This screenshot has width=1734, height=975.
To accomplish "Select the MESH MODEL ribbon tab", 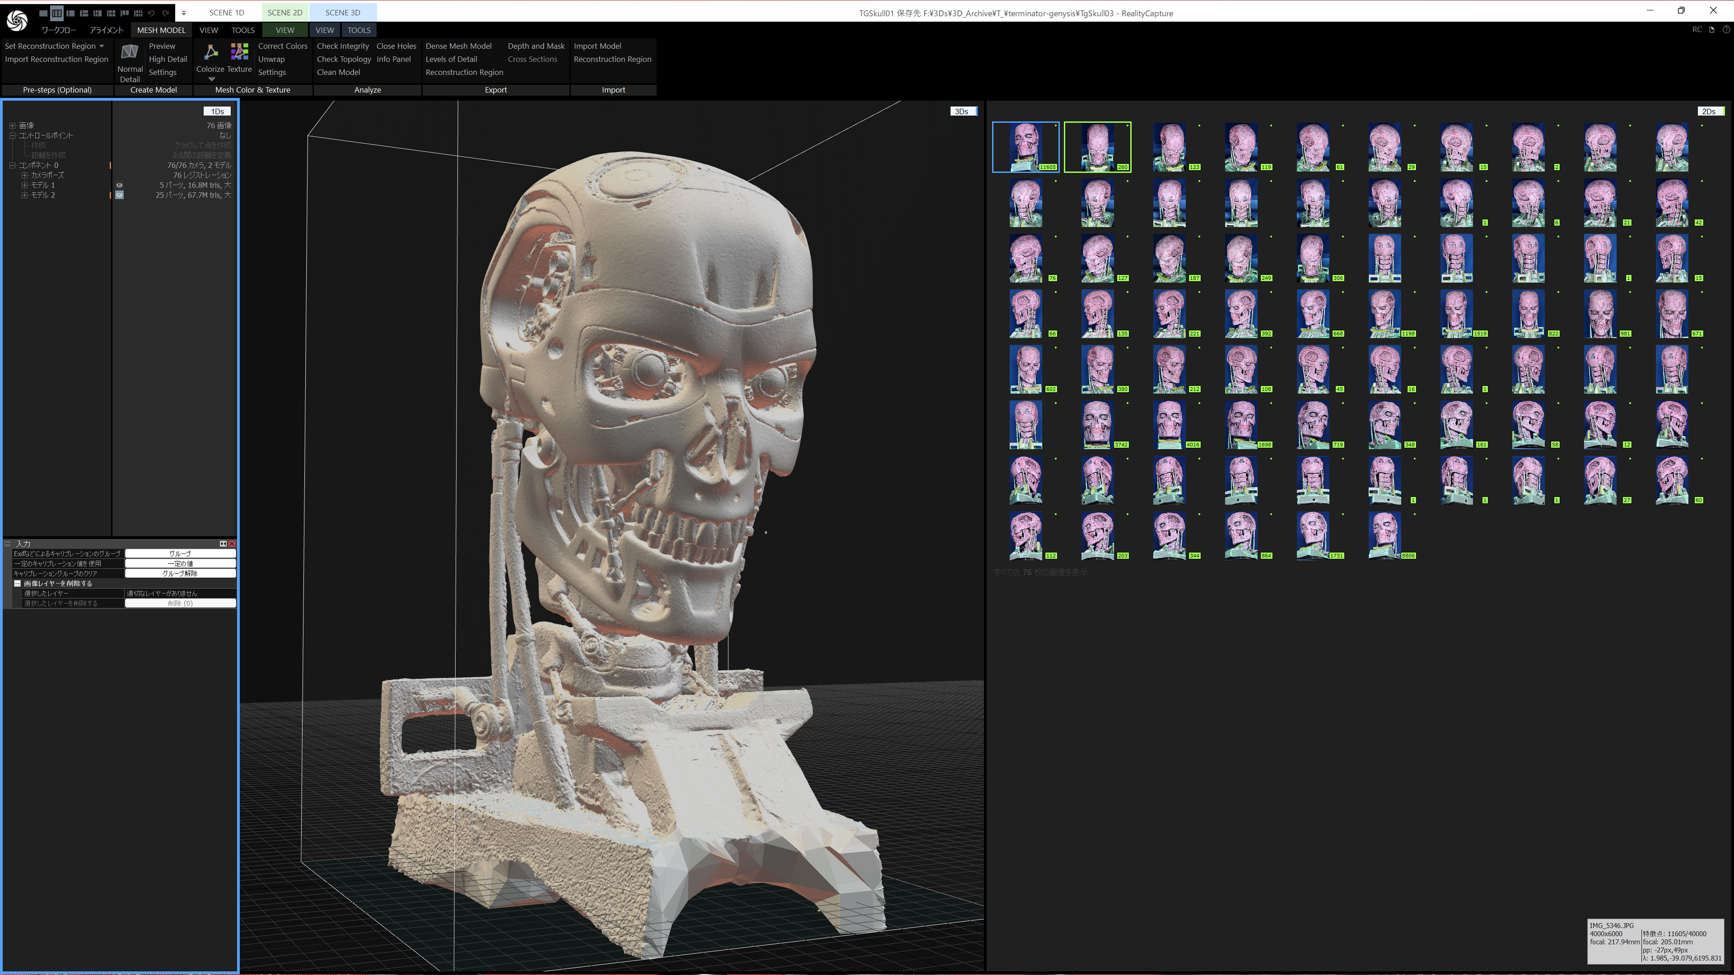I will 161,30.
